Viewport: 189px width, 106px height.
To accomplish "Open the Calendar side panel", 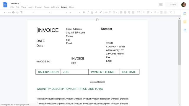I will [x=185, y=14].
